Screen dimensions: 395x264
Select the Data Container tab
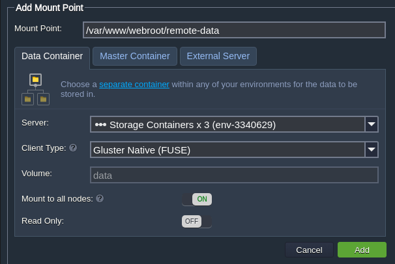(x=52, y=57)
